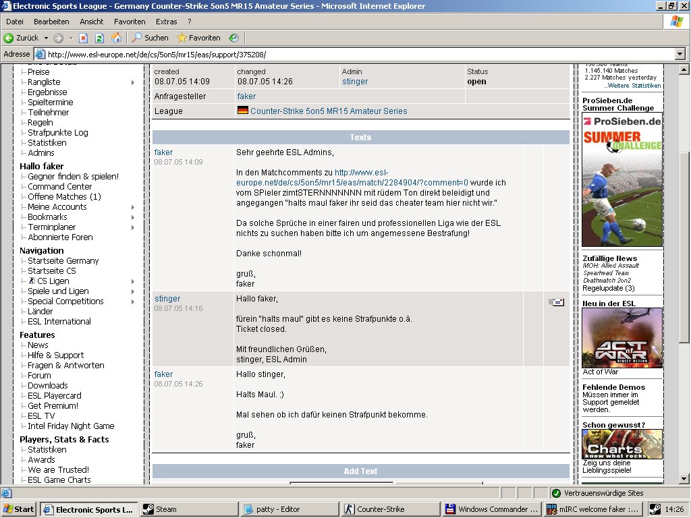Open the Suchen search tool
Image resolution: width=691 pixels, height=518 pixels.
tap(150, 38)
